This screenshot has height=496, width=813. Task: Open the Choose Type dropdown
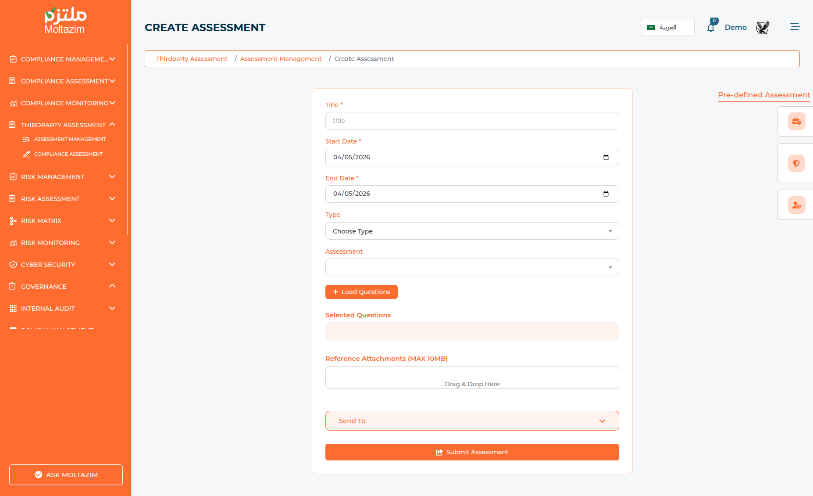click(472, 231)
